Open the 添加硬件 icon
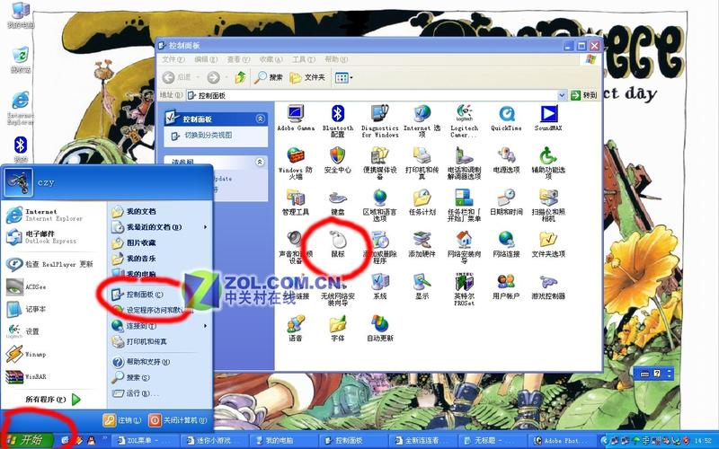 pos(422,244)
